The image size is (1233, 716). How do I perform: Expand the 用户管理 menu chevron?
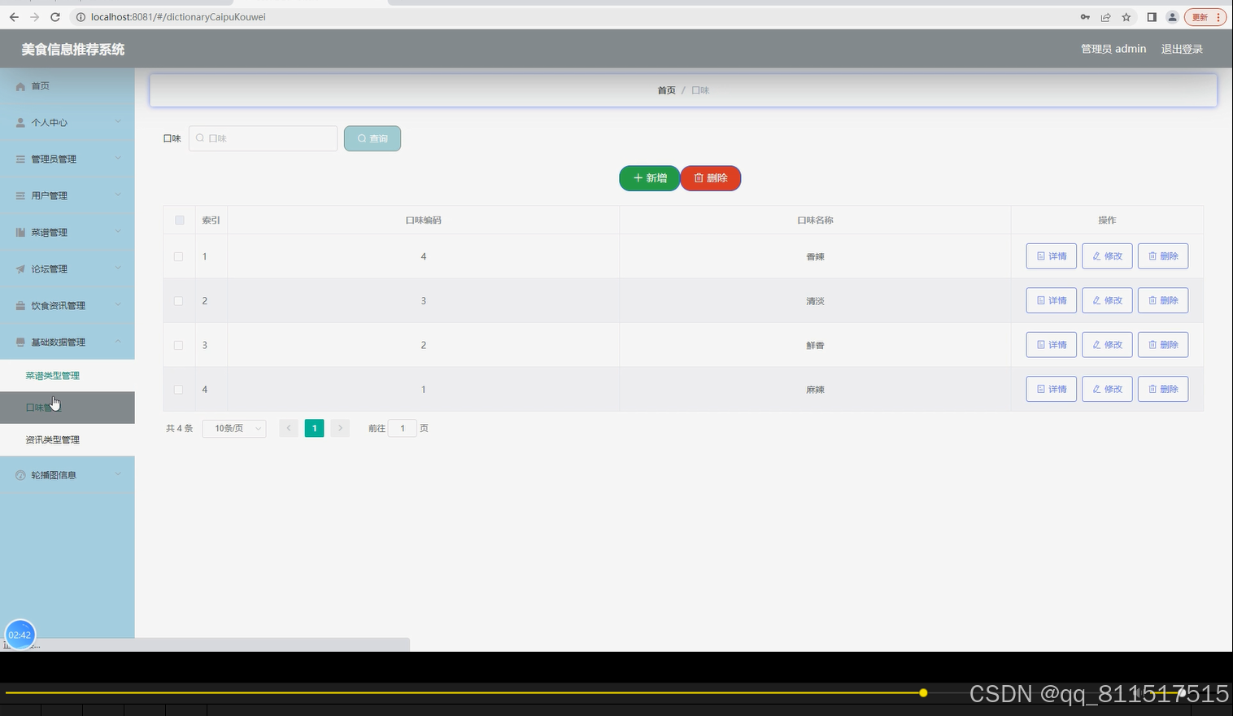tap(118, 195)
